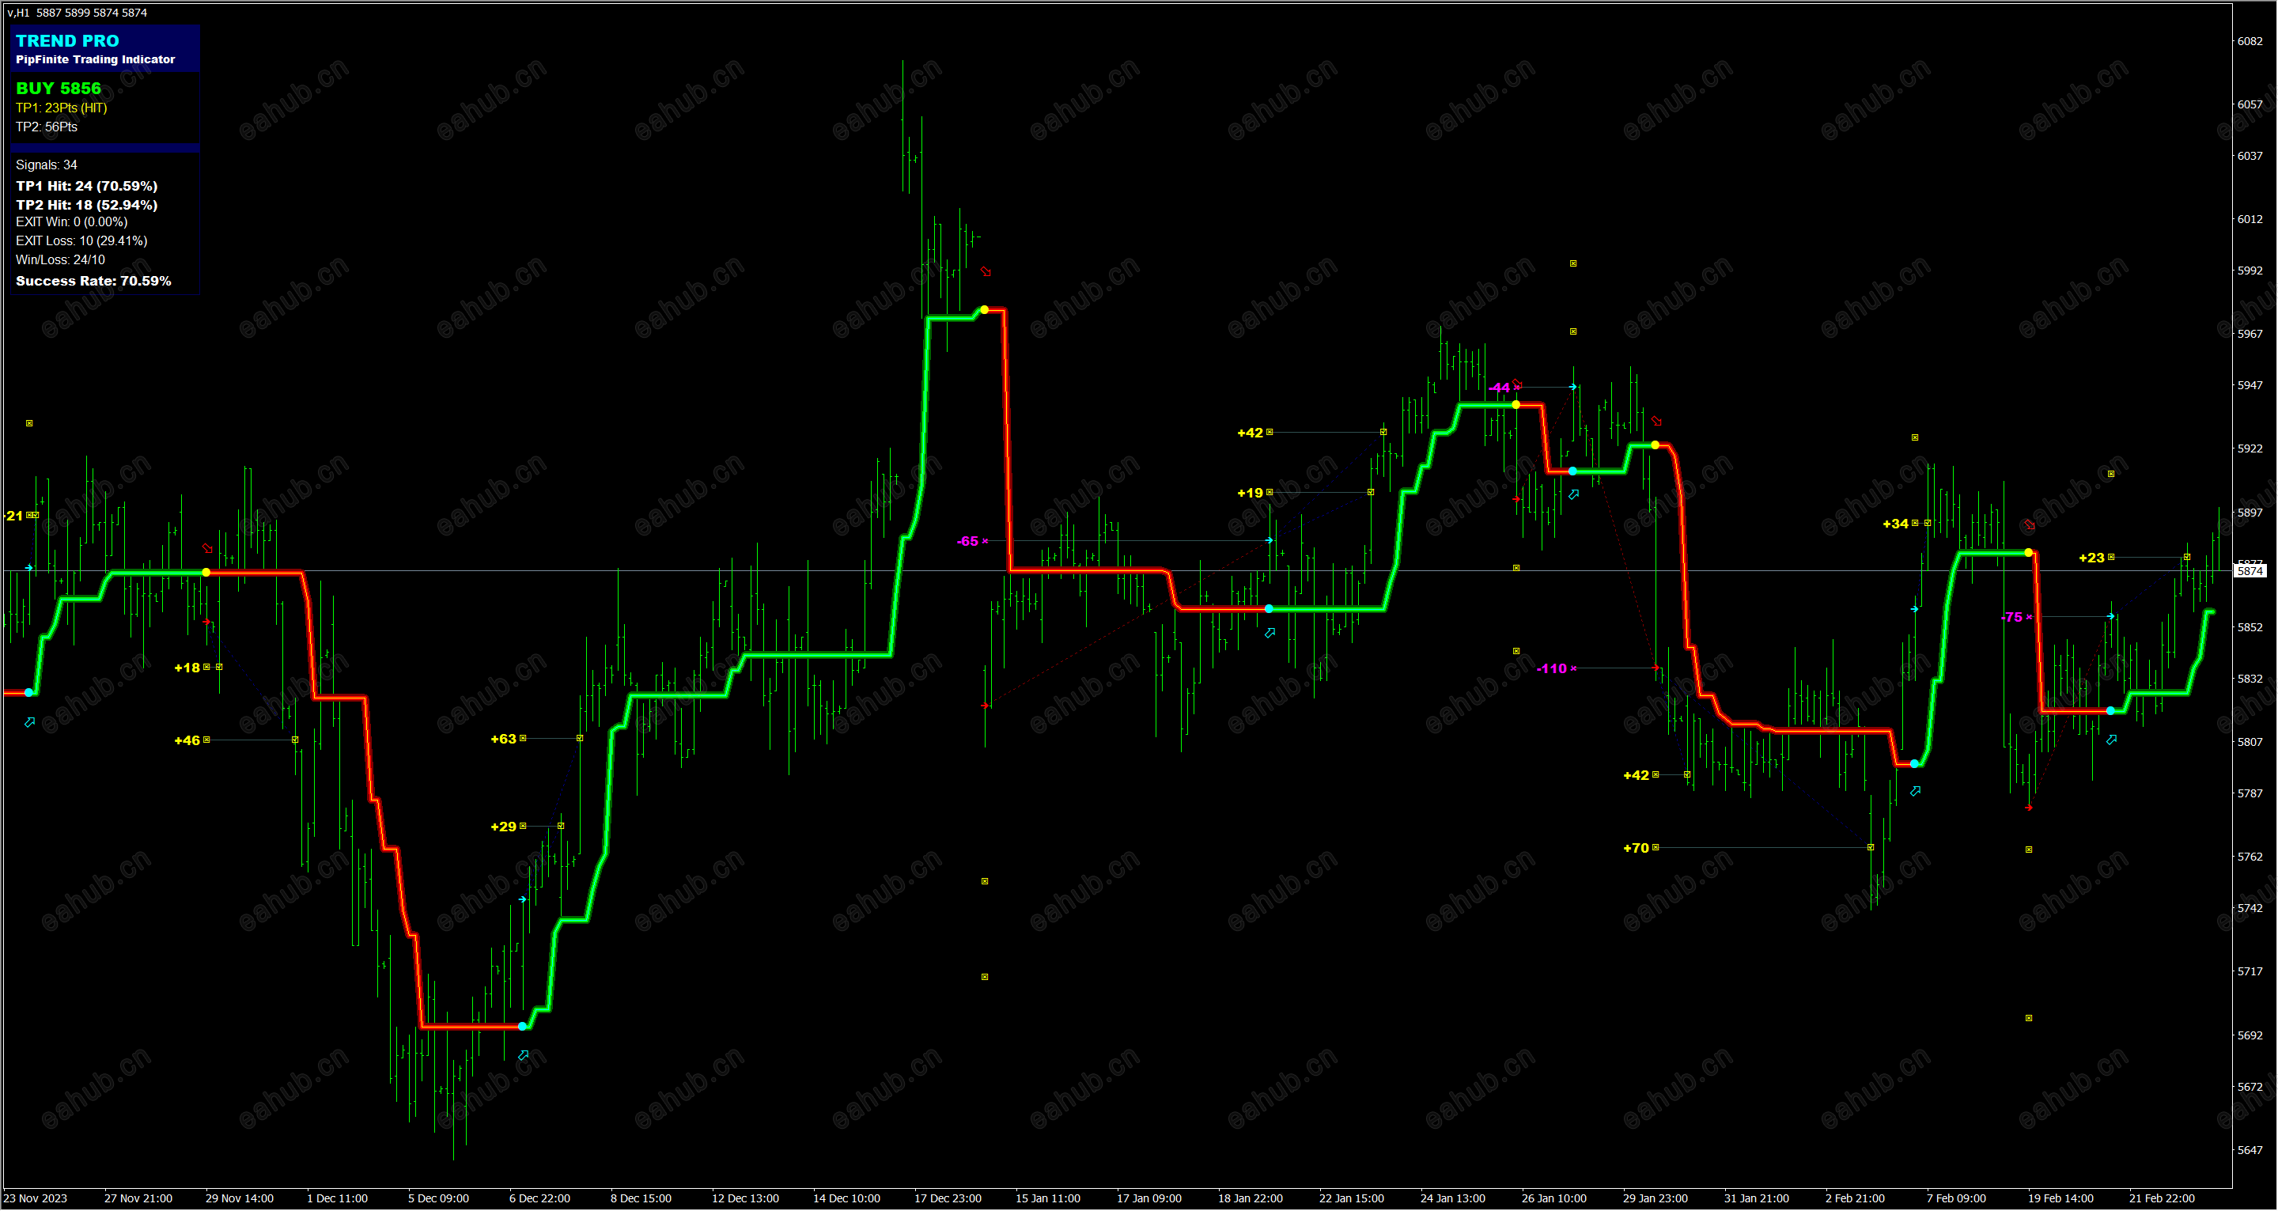Viewport: 2278px width, 1211px height.
Task: Click the red sell arrow near 29 Jan
Action: point(1656,422)
